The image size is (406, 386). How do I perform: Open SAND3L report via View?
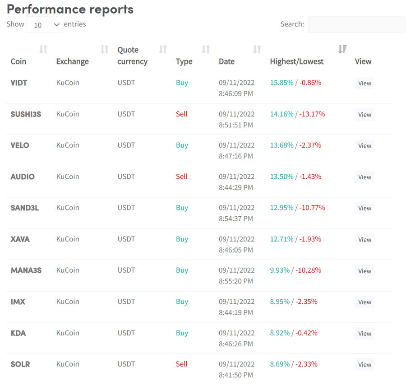click(364, 208)
